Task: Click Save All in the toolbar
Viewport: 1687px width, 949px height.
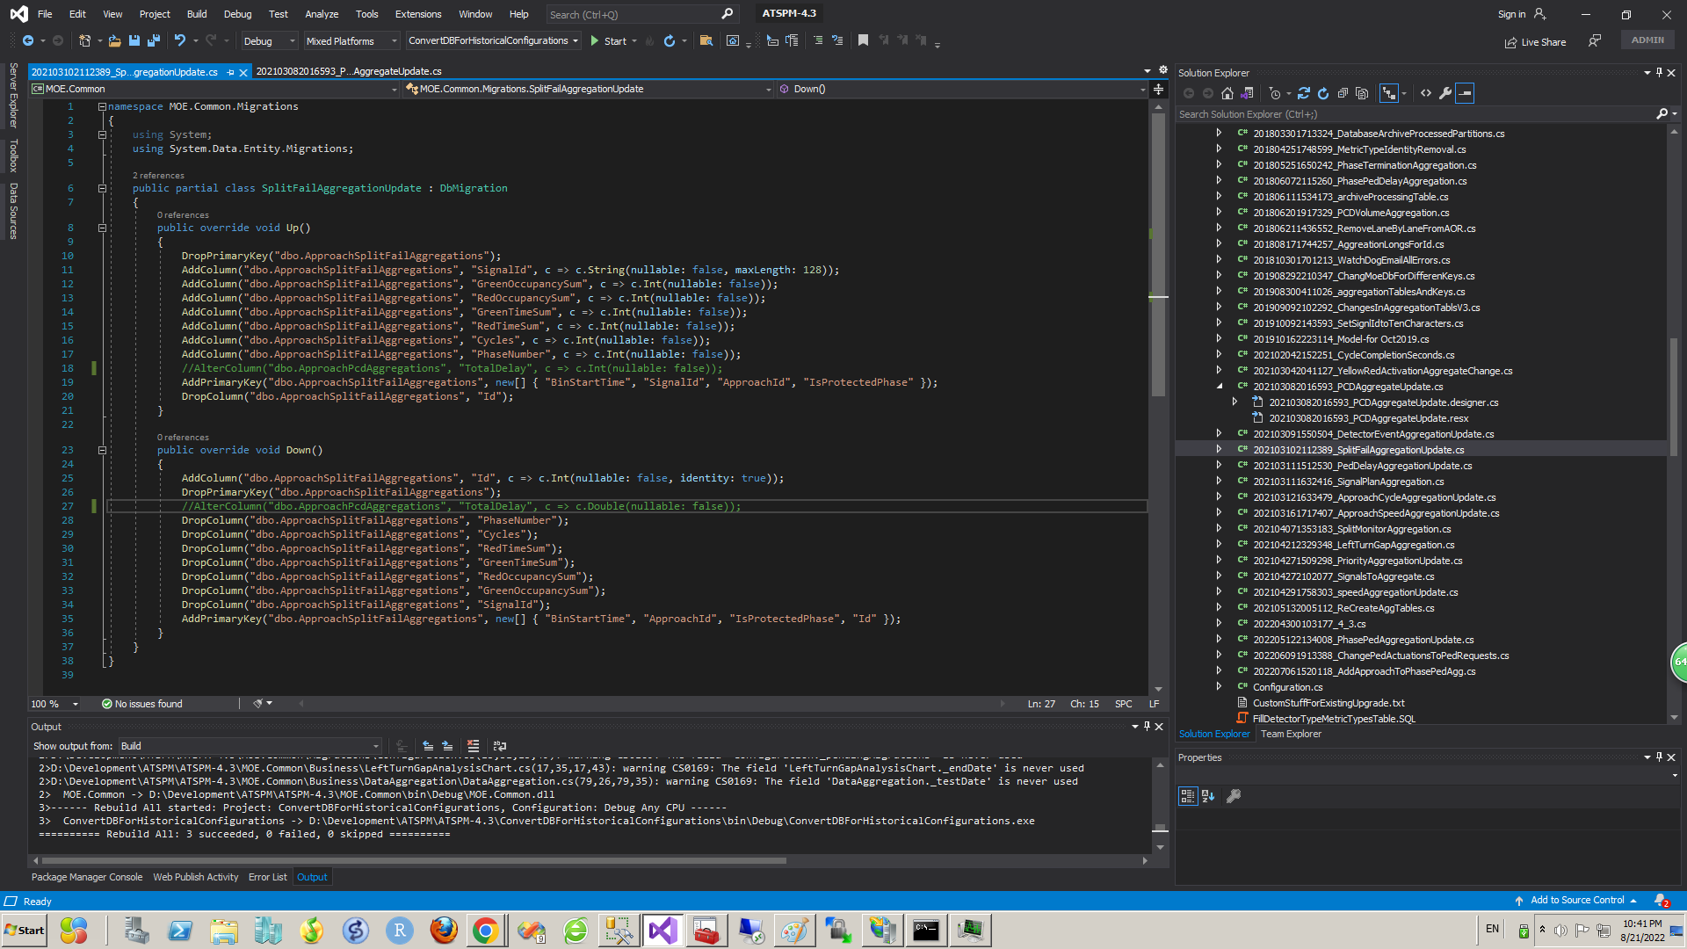Action: click(153, 40)
